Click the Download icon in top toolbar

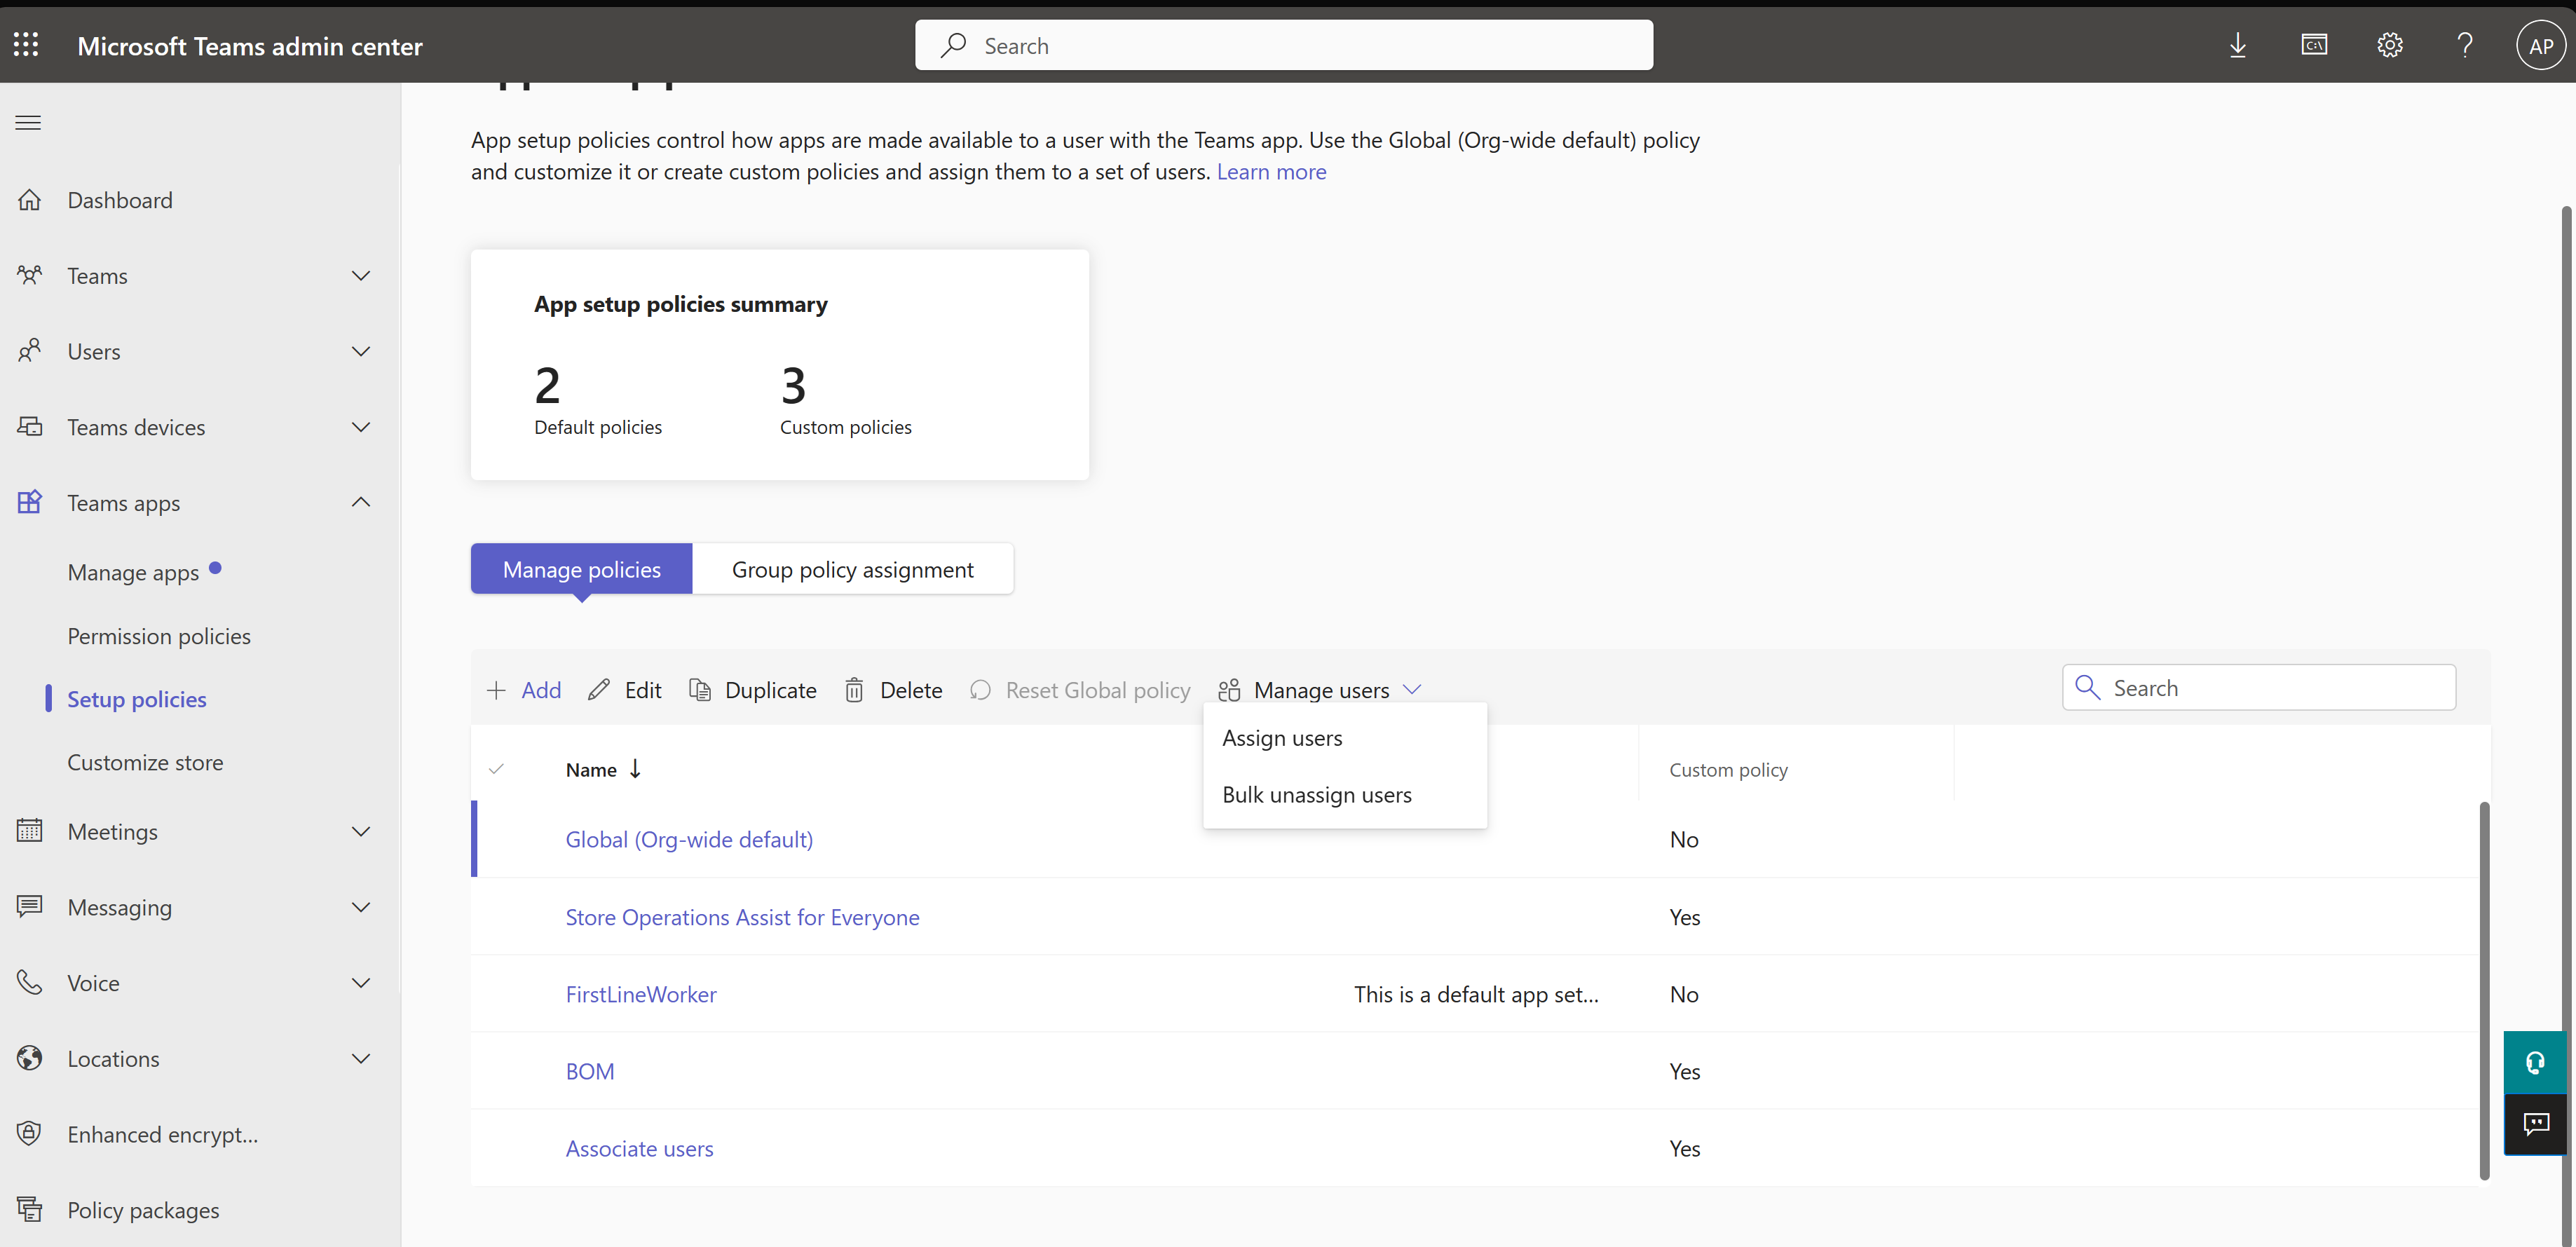tap(2237, 44)
